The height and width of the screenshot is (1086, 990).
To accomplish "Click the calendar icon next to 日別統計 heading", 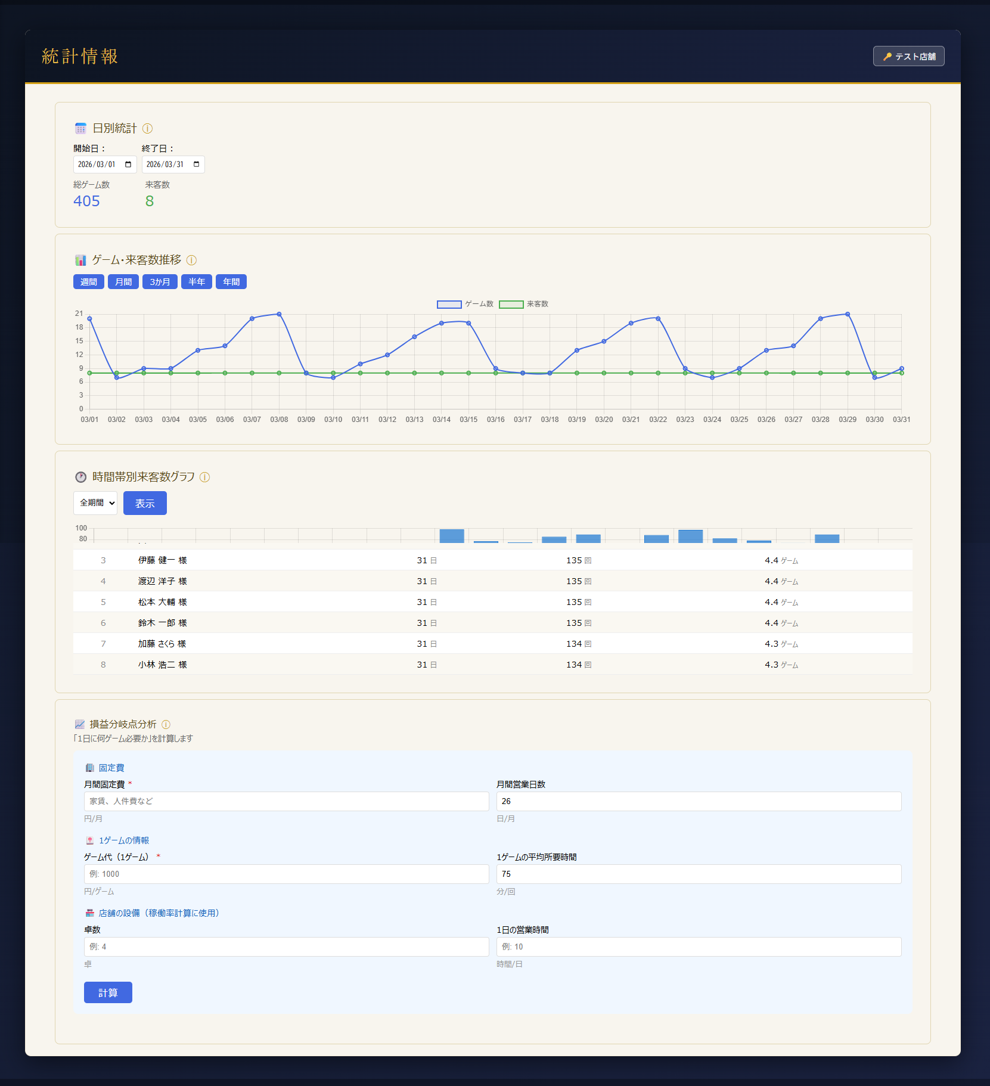I will click(80, 129).
